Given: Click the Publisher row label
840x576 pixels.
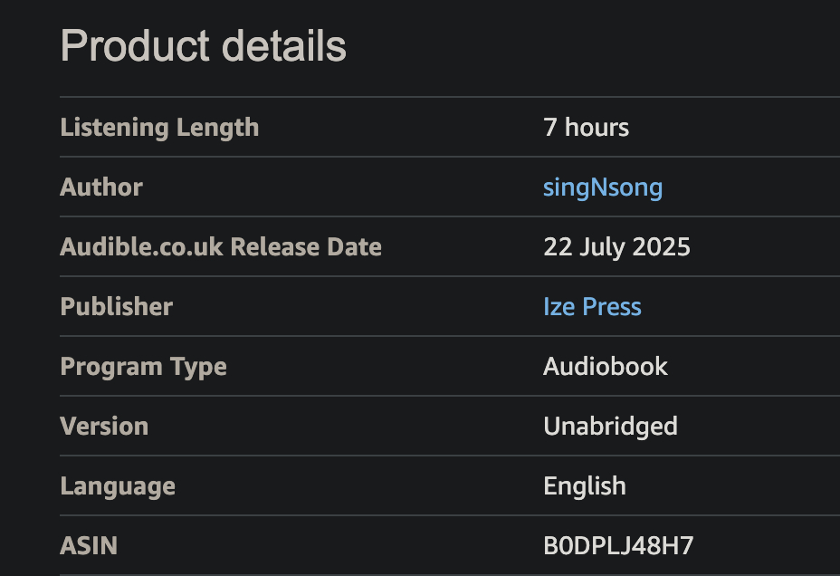Looking at the screenshot, I should pos(116,307).
